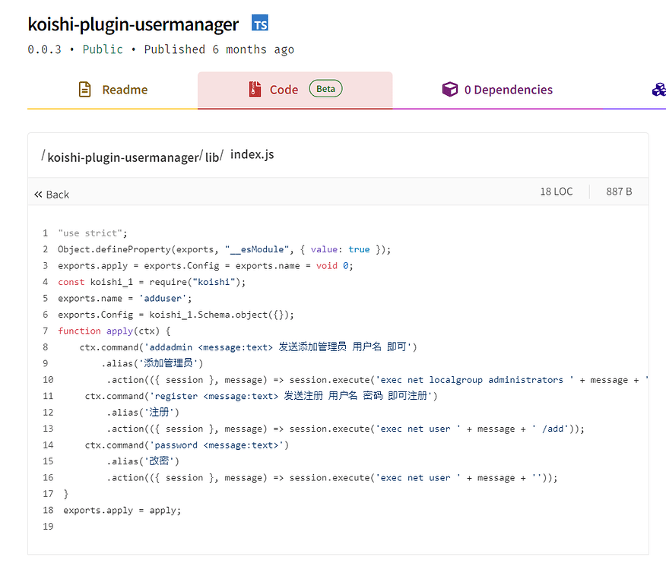Click code line 1 "use strict"
The width and height of the screenshot is (666, 570).
click(93, 233)
